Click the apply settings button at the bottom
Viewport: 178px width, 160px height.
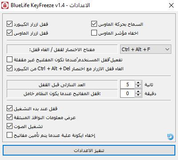pyautogui.click(x=89, y=150)
